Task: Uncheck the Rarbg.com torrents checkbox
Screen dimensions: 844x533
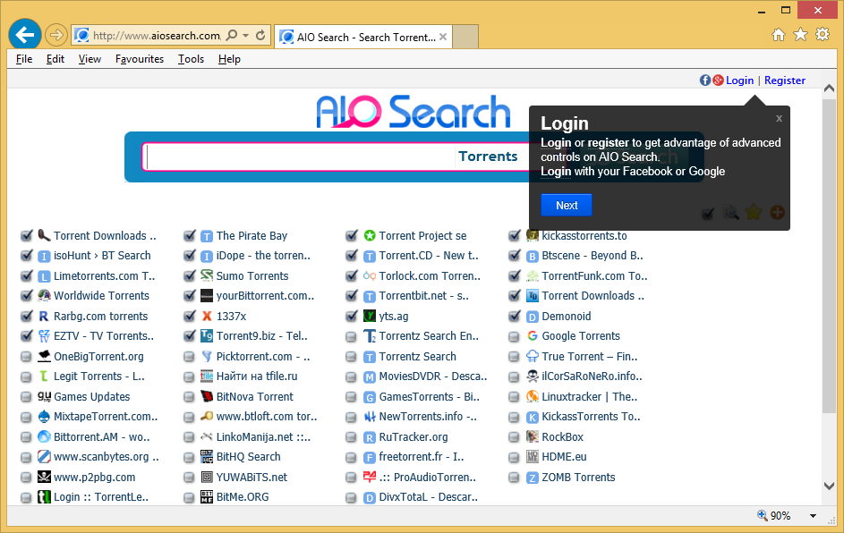Action: click(27, 317)
